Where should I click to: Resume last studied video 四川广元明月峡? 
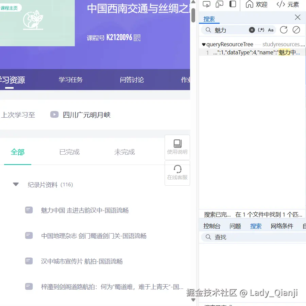tap(87, 115)
